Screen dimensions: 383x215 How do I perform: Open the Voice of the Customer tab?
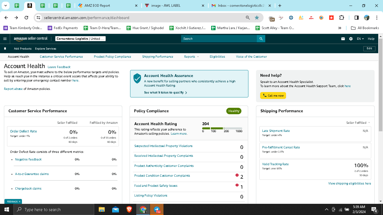[x=252, y=57]
